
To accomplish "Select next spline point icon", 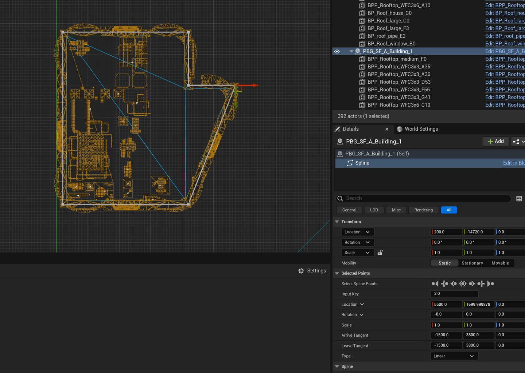I will point(472,283).
